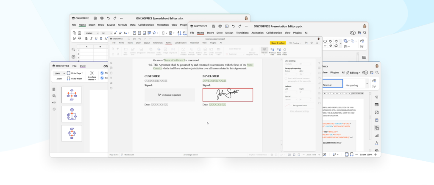Viewport: 434px width, 185px height.
Task: Click table settings icon in Presentation Editor sidebar
Action: pos(364,57)
